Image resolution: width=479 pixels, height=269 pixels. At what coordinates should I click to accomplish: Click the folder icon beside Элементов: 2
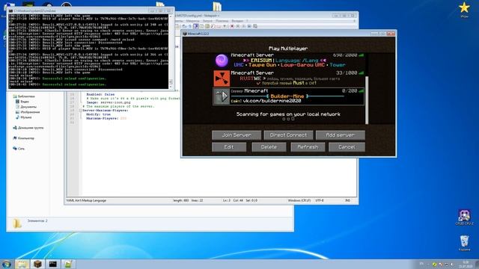pyautogui.click(x=17, y=223)
